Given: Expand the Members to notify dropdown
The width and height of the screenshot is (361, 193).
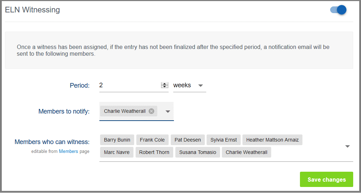Looking at the screenshot, I should [x=168, y=111].
